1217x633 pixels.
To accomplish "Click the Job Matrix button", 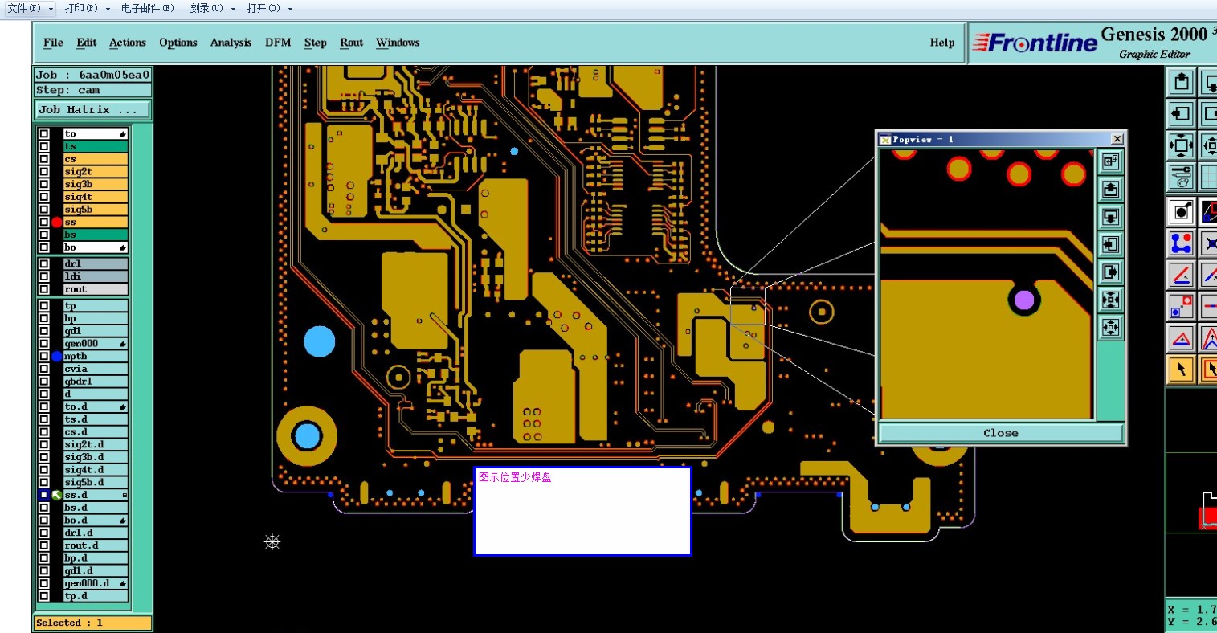I will (x=92, y=109).
